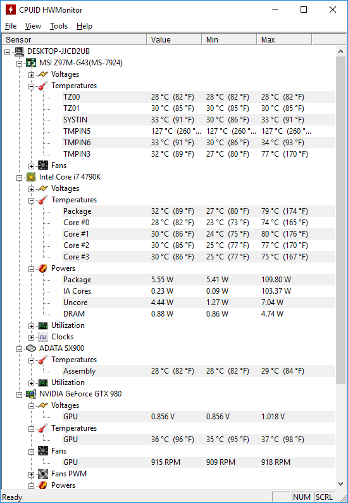The image size is (348, 503).
Task: Click the motherboard Fans fan icon
Action: (43, 166)
